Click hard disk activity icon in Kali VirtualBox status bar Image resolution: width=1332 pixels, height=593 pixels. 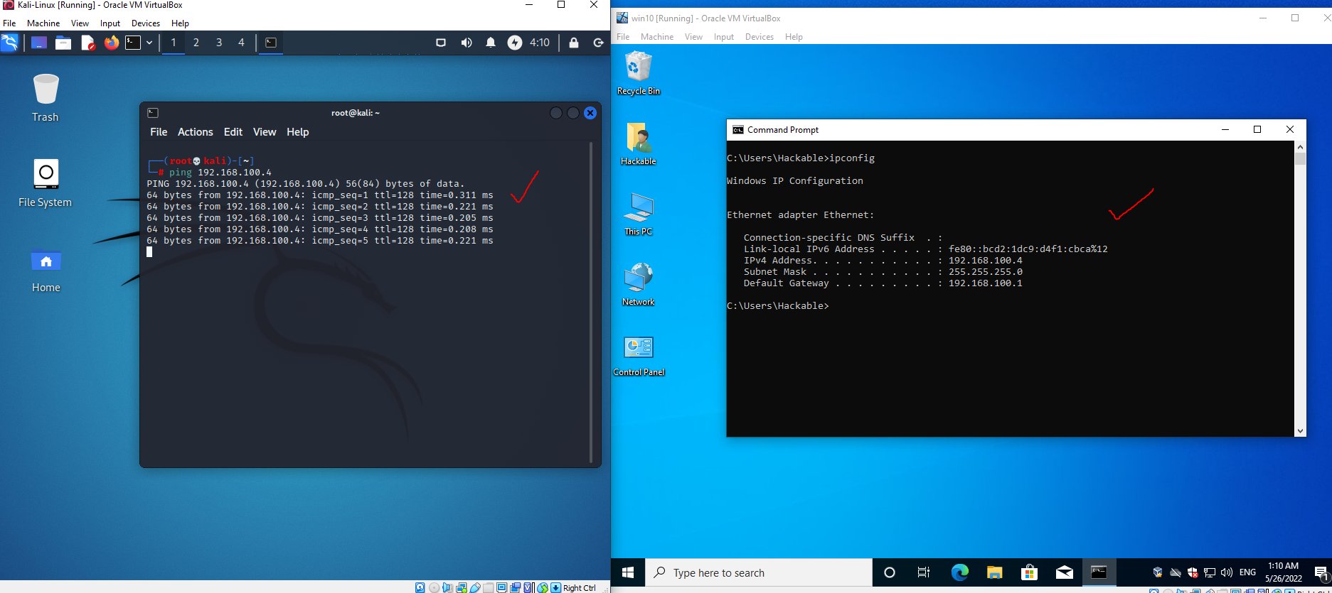pos(420,587)
